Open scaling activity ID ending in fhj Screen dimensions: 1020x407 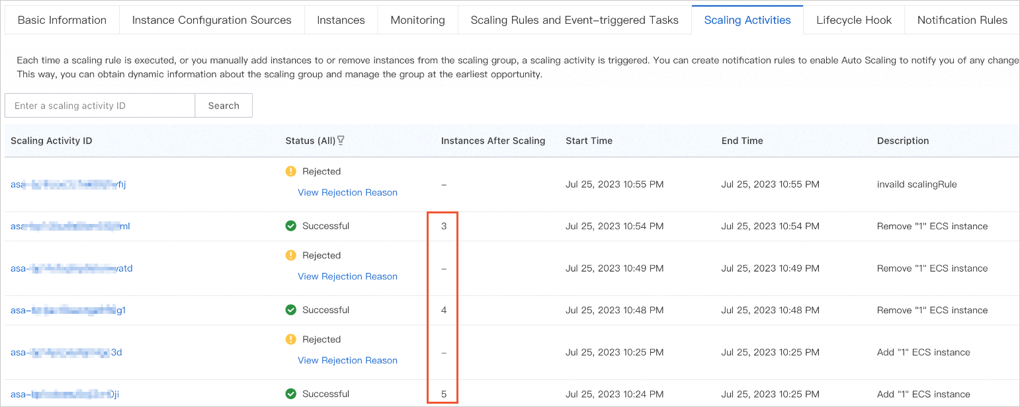68,184
